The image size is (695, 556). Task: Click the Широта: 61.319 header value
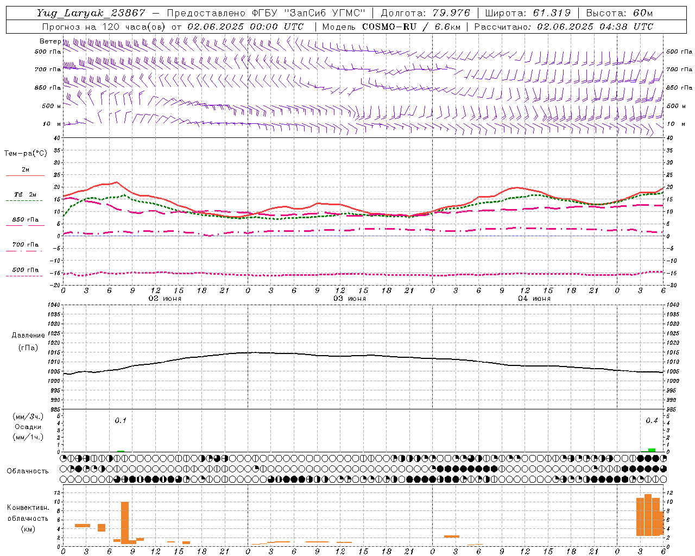[527, 13]
